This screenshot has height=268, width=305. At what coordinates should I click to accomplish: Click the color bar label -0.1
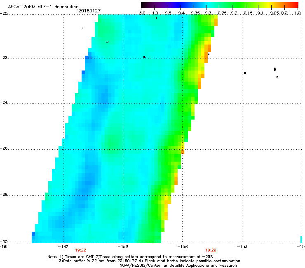259,13
